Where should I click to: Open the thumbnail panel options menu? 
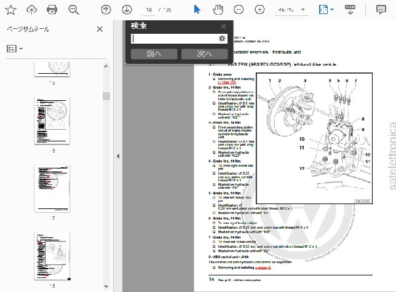(15, 49)
